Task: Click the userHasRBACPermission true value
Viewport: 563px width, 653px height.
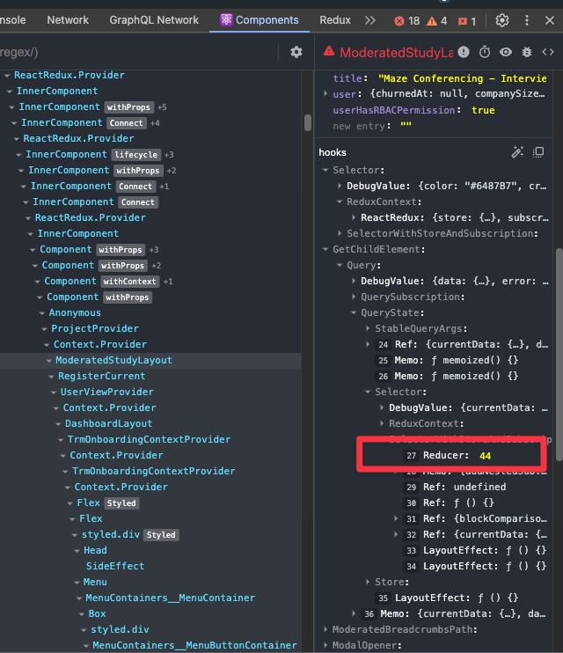Action: click(483, 110)
